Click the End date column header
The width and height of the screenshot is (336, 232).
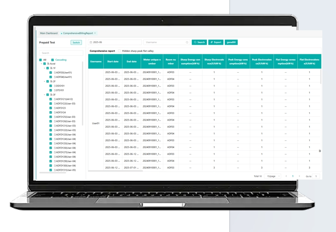point(132,61)
